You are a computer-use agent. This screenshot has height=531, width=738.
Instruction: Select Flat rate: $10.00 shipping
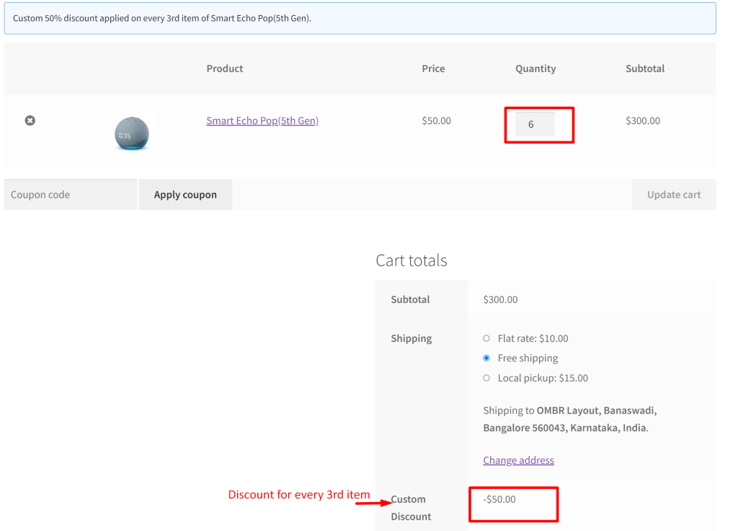tap(486, 338)
